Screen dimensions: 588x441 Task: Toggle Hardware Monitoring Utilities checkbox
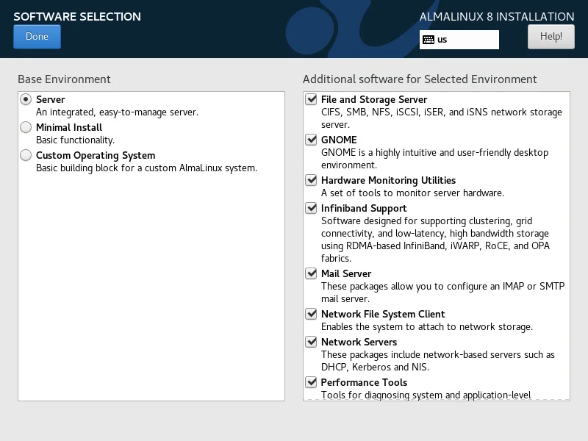click(311, 180)
